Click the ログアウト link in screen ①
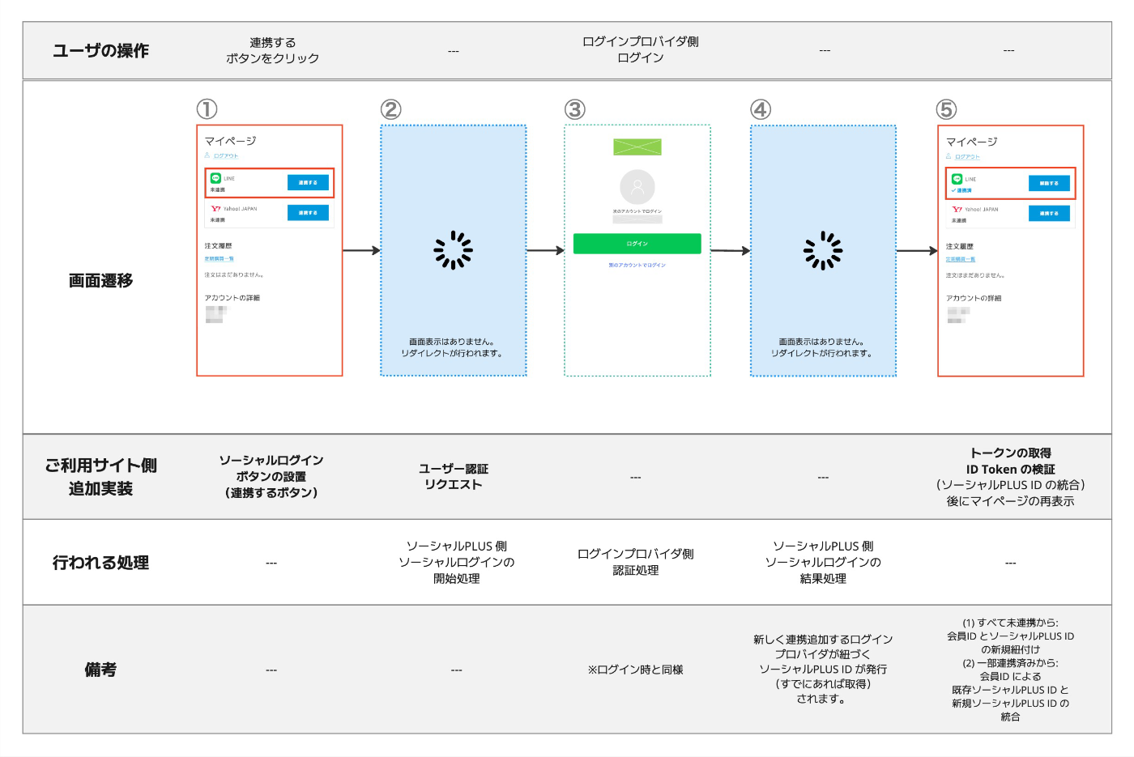This screenshot has height=757, width=1134. (x=225, y=155)
